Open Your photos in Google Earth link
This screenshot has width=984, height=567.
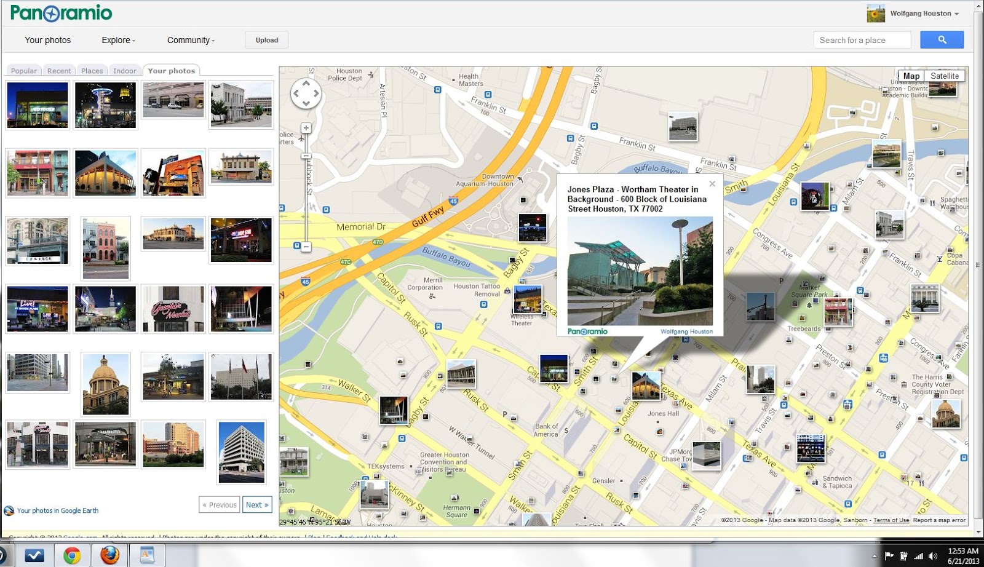click(x=58, y=510)
